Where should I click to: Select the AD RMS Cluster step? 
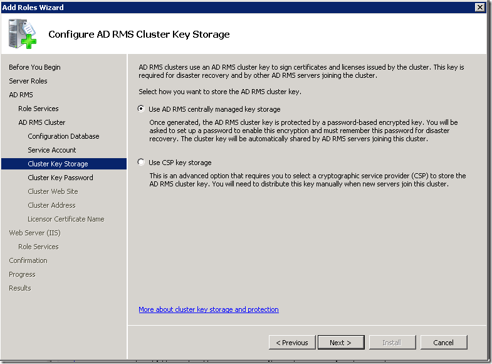(x=42, y=122)
